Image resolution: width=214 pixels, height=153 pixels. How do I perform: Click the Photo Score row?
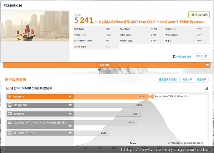pos(96,35)
